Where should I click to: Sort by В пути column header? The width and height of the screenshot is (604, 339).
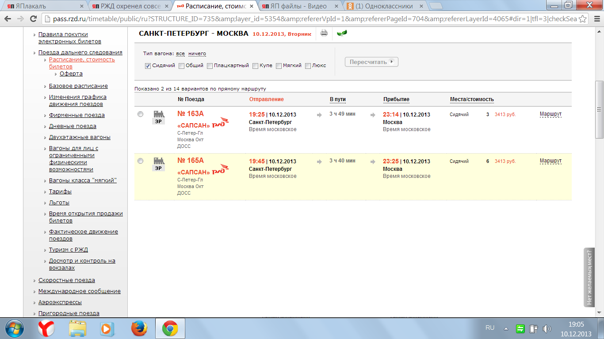[338, 99]
